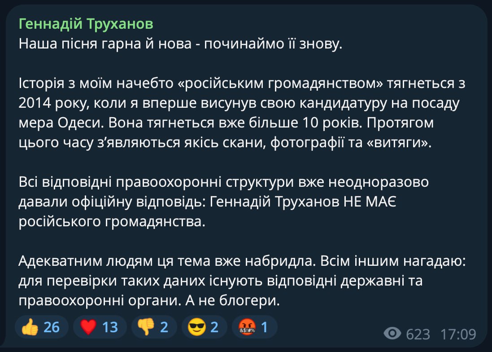The image size is (492, 352).
Task: Click the red heart reaction emoji
Action: pyautogui.click(x=88, y=327)
